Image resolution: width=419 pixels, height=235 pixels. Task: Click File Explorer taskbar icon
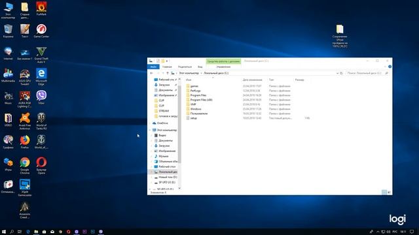click(x=36, y=232)
